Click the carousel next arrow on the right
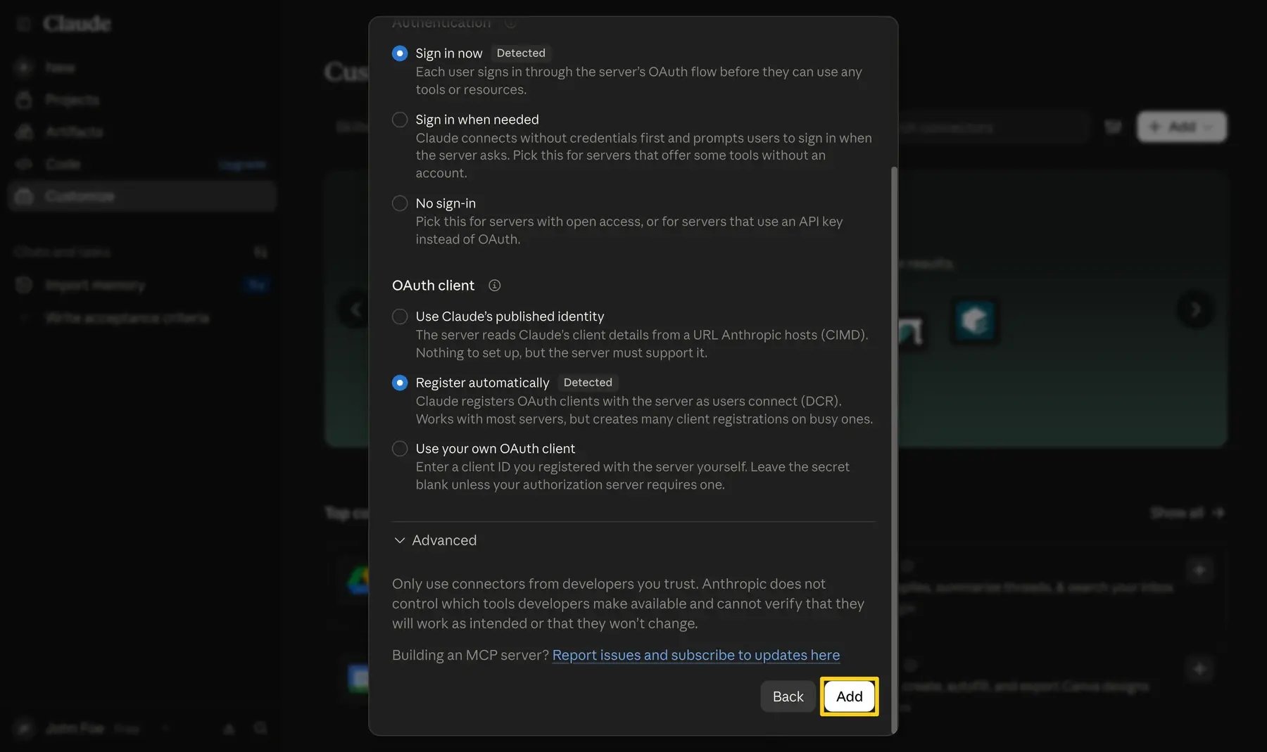The height and width of the screenshot is (752, 1267). pos(1195,310)
